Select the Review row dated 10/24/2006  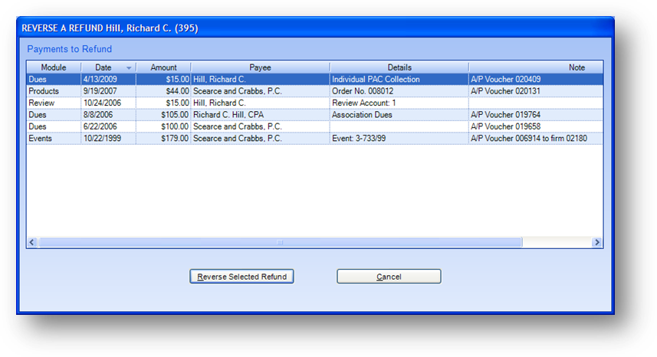[54, 103]
